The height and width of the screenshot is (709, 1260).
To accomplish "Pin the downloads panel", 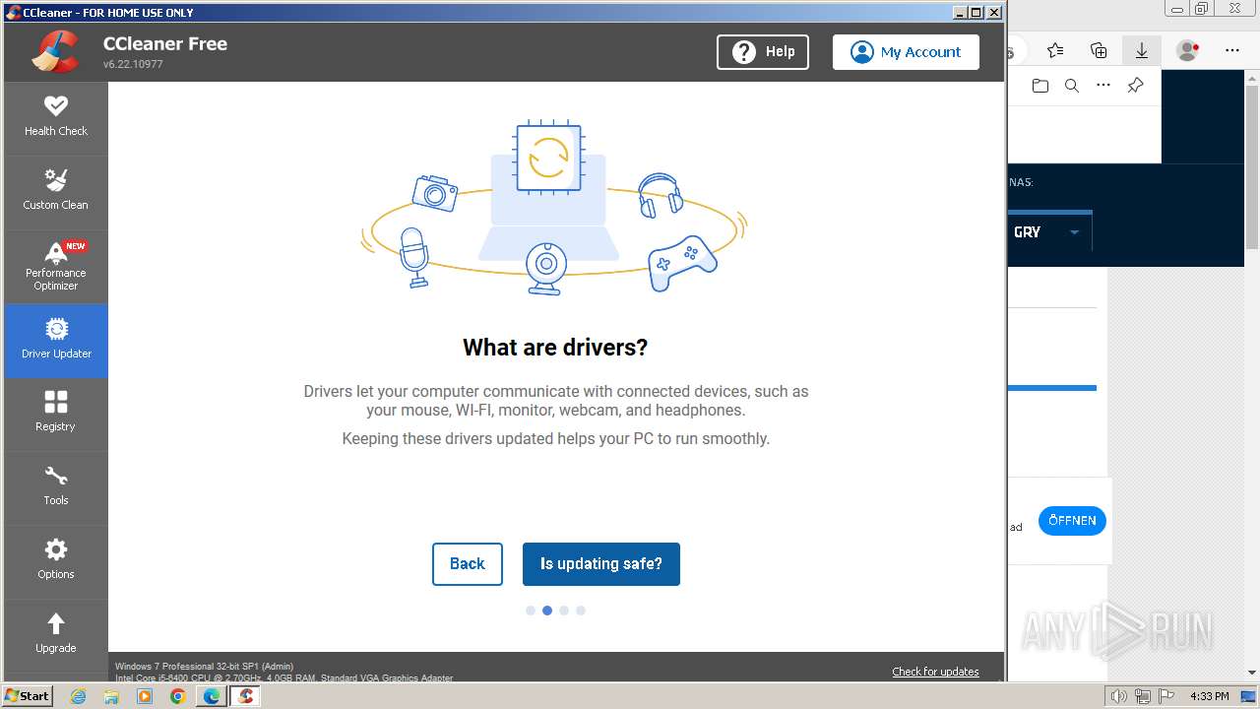I will (1135, 86).
